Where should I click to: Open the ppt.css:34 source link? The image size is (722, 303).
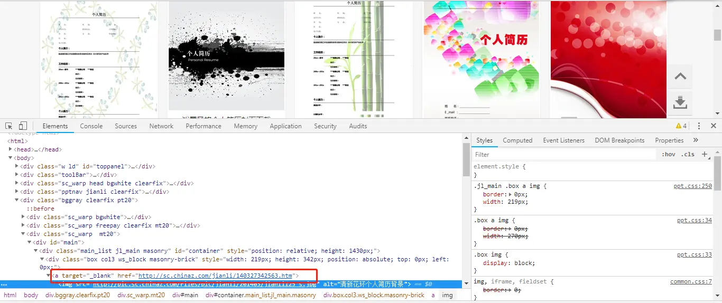695,220
